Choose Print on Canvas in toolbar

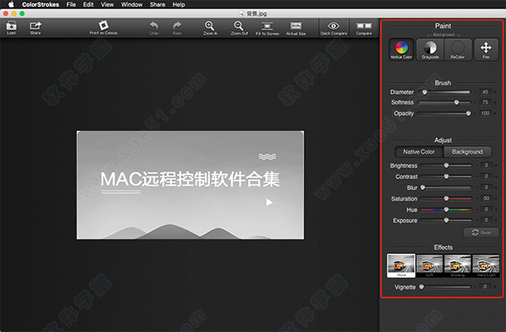pyautogui.click(x=104, y=28)
